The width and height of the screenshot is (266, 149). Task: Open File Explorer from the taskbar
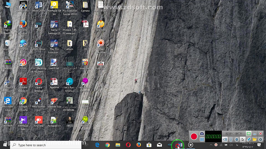(x=118, y=145)
